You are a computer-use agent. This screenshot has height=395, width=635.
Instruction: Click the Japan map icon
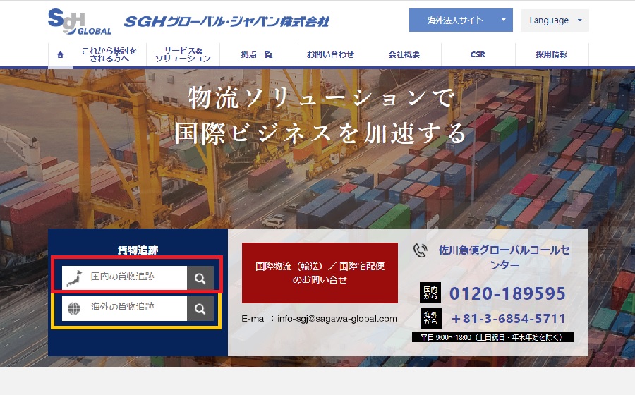(75, 279)
